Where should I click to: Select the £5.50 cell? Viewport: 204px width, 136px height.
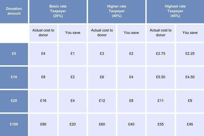coord(161,78)
